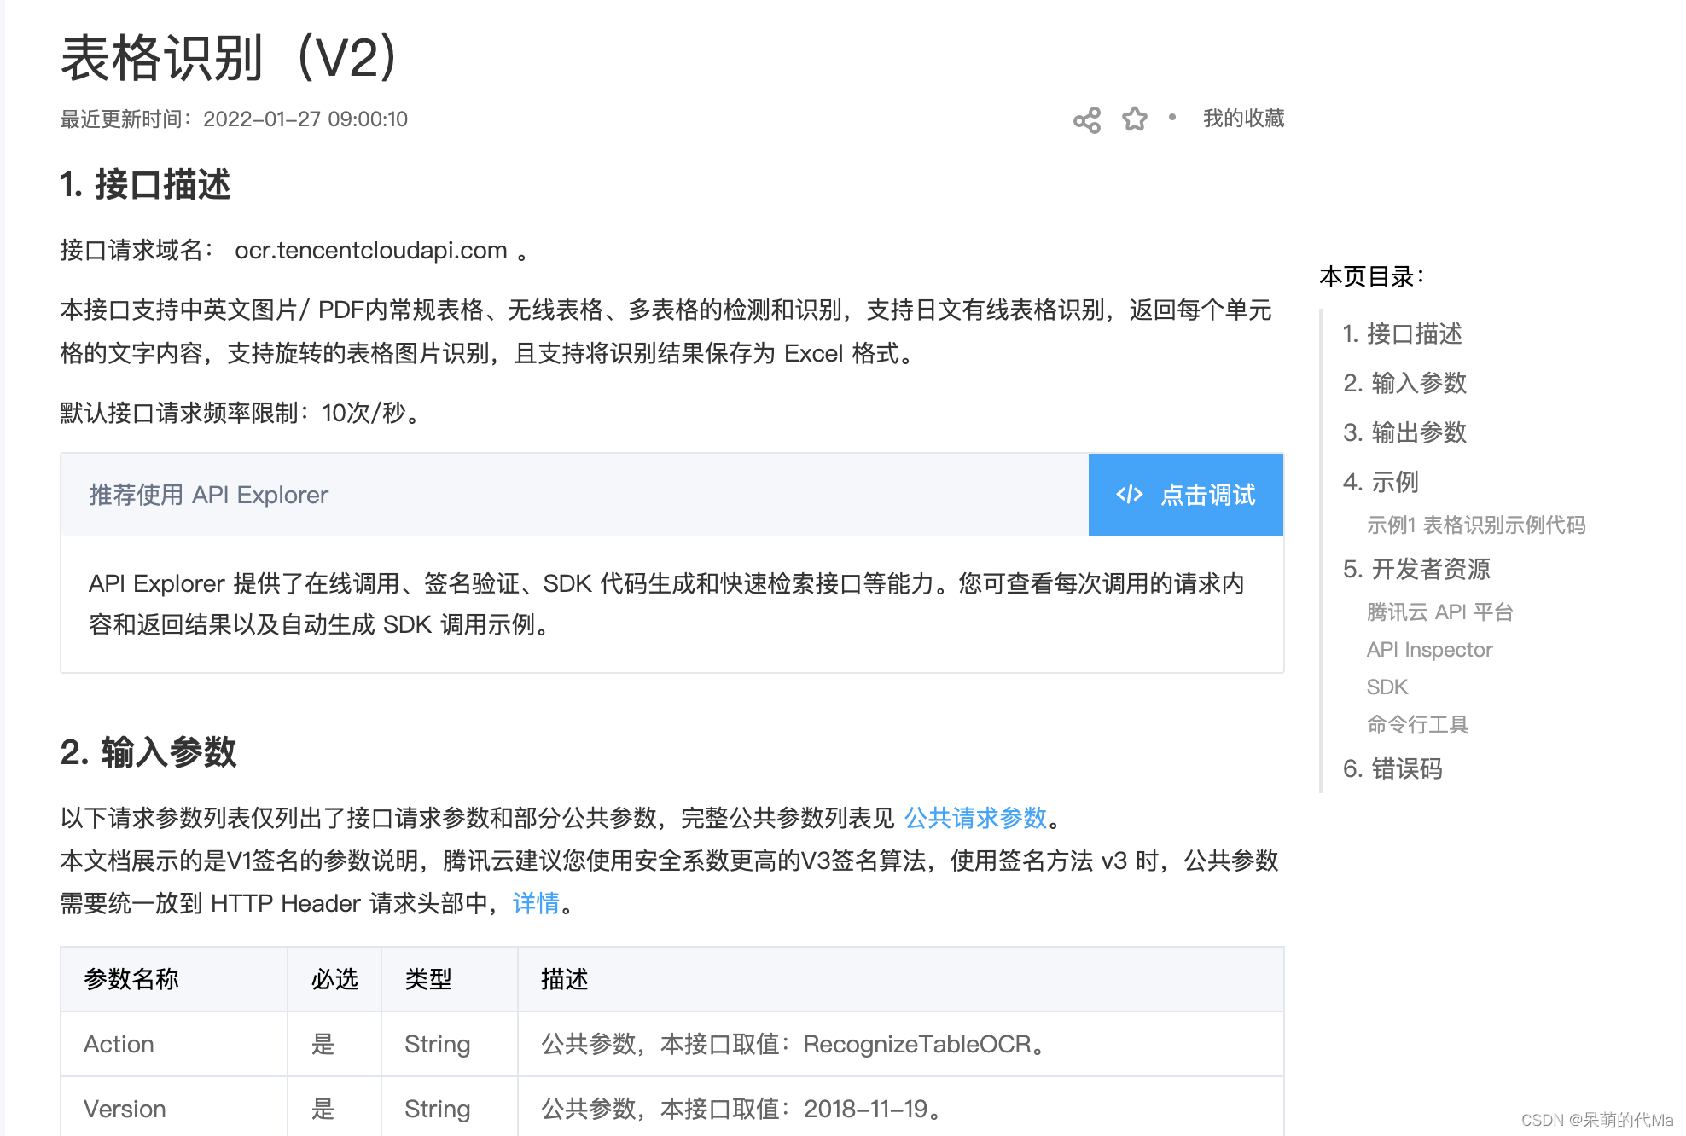This screenshot has width=1686, height=1136.
Task: Open 我的收藏 (my favorites) link
Action: click(x=1242, y=119)
